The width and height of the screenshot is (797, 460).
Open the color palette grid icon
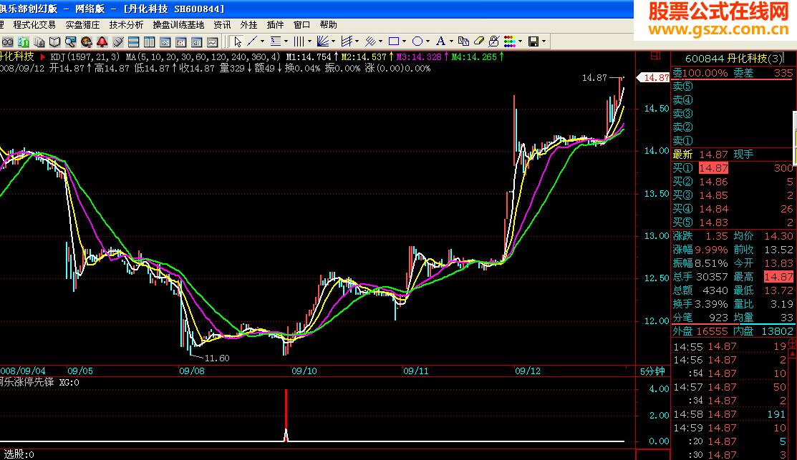pos(509,41)
